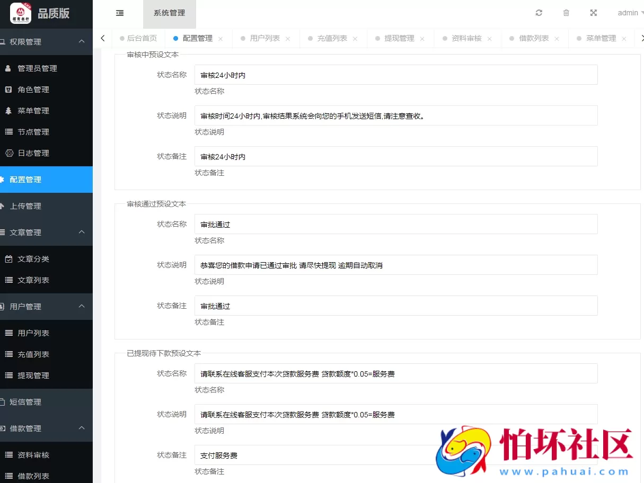Collapse the 文章管理 sidebar group

point(81,232)
